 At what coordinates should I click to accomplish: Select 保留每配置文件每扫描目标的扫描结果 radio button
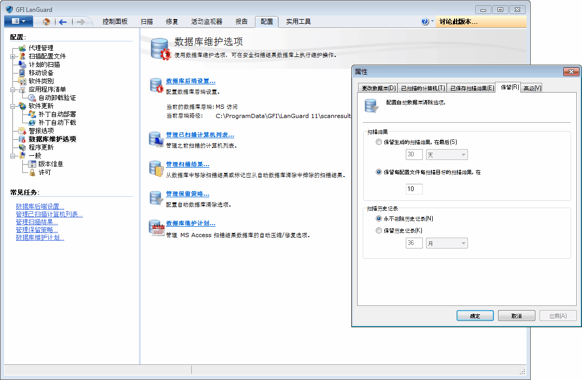[379, 172]
